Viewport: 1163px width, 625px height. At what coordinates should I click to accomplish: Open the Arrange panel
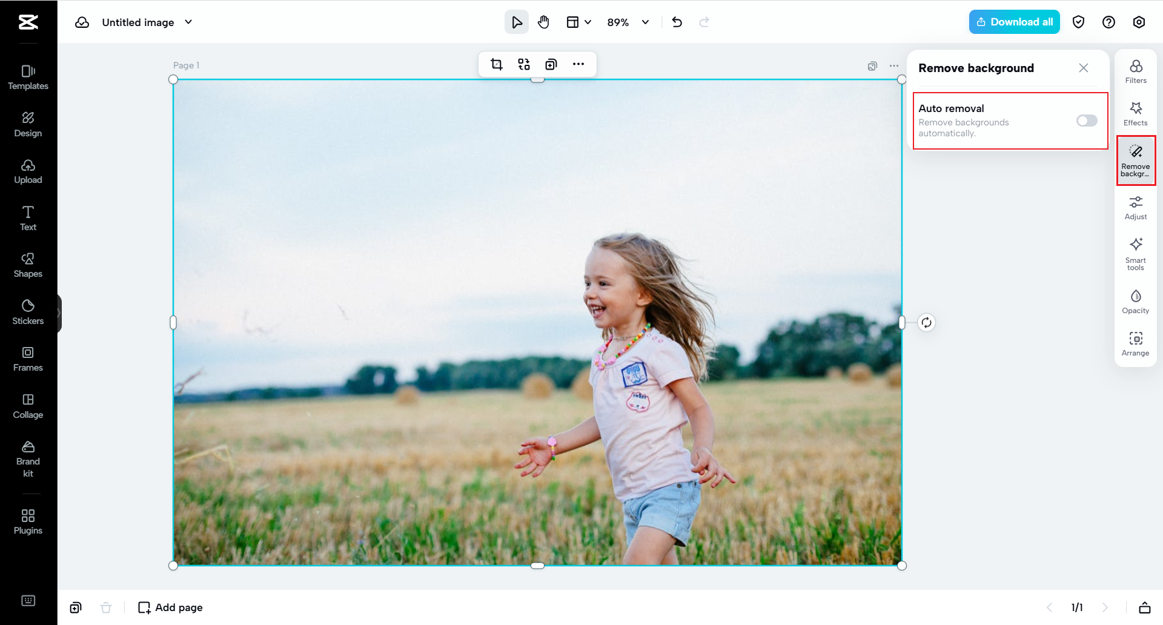pos(1135,344)
